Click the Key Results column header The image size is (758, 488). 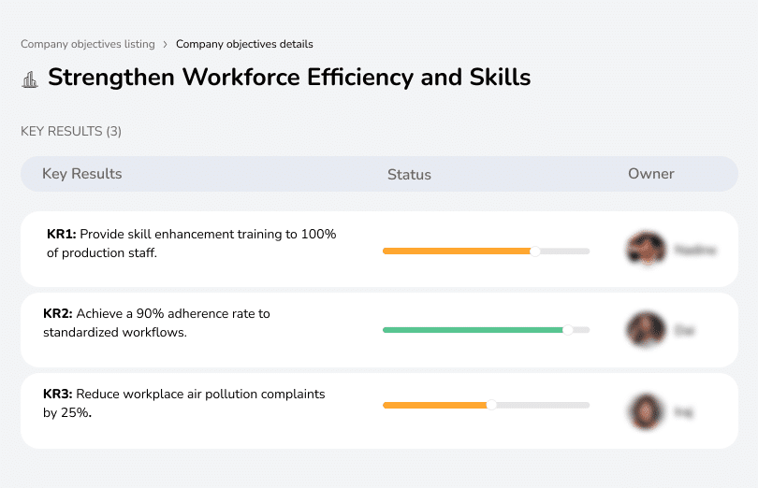click(x=82, y=174)
